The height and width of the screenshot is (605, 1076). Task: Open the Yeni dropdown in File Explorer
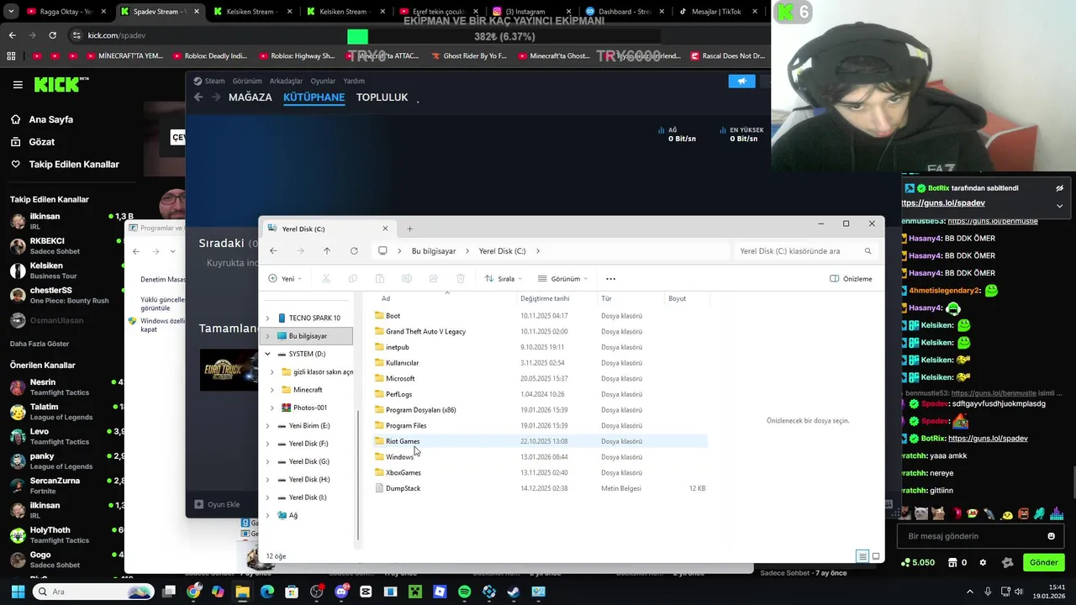(x=285, y=279)
